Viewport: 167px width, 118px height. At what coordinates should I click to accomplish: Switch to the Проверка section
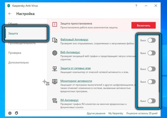[x=15, y=53]
